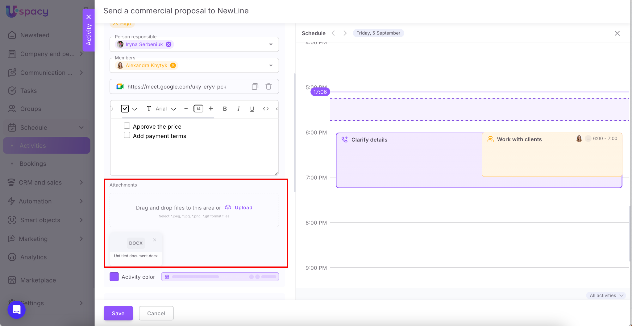
Task: Check the Approve the price box
Action: coord(127,126)
